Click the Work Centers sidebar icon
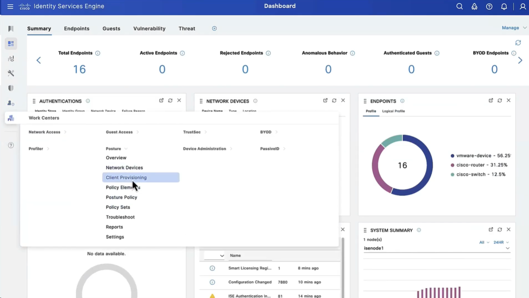529x298 pixels. tap(11, 118)
